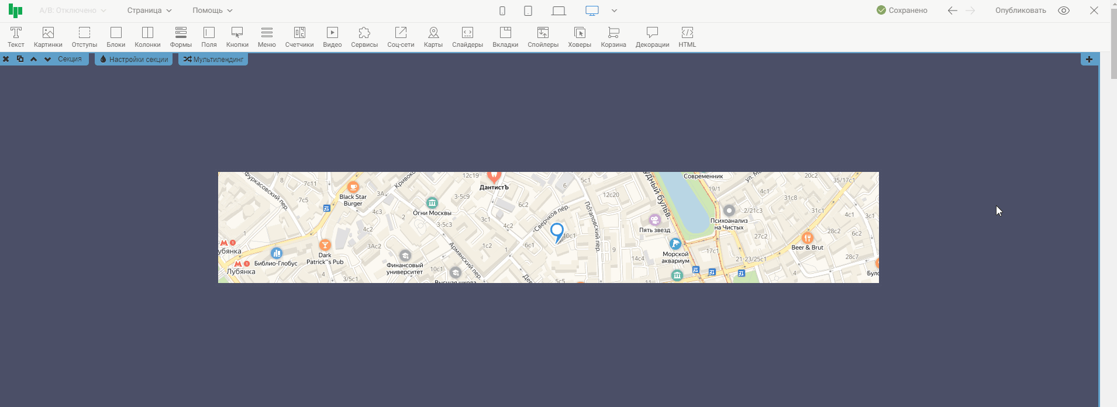This screenshot has width=1117, height=407.
Task: Click the Опубликовать button
Action: click(x=1021, y=11)
